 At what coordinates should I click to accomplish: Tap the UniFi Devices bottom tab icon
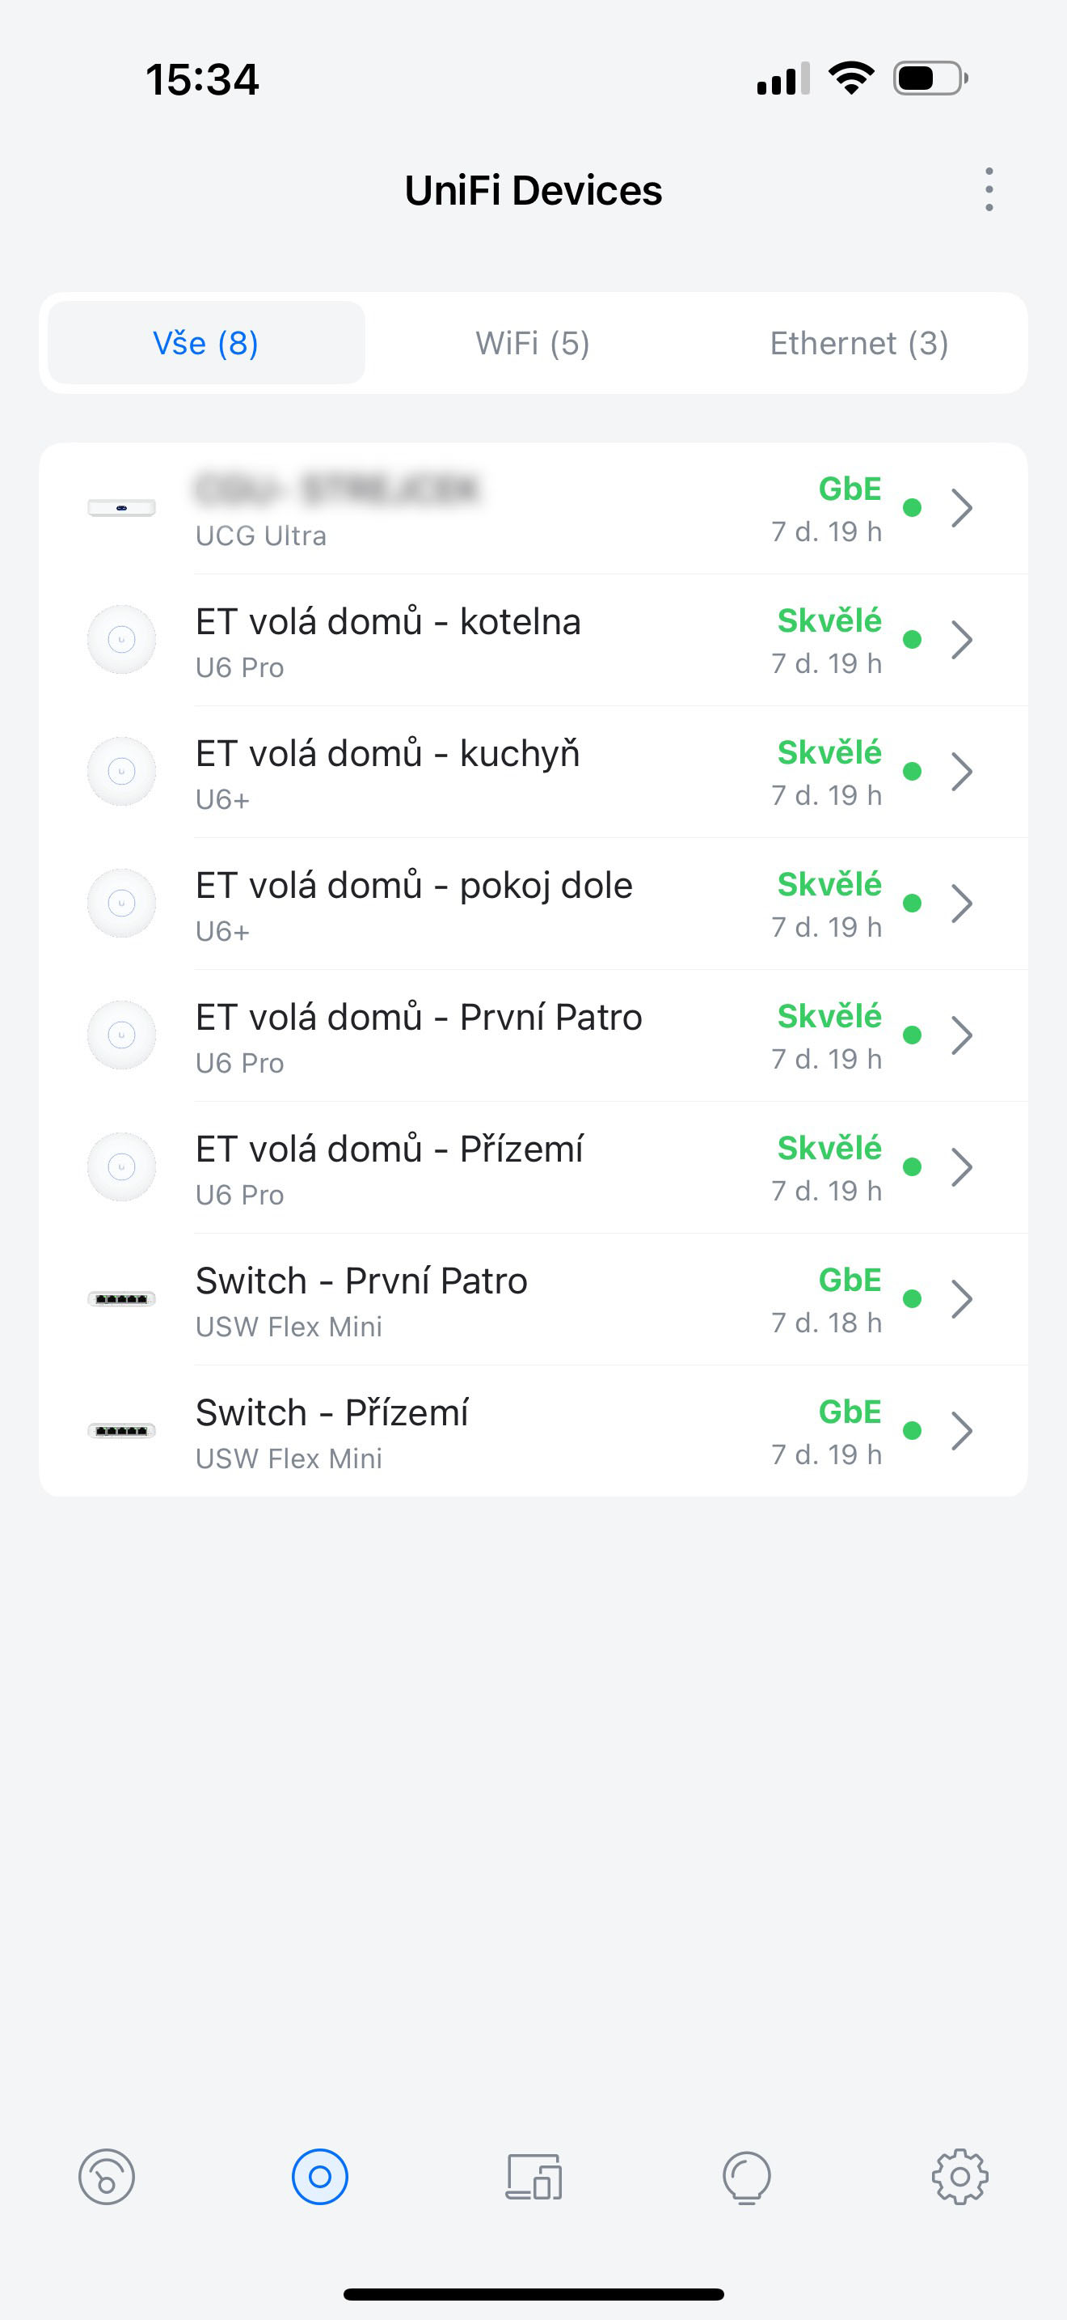pyautogui.click(x=319, y=2177)
